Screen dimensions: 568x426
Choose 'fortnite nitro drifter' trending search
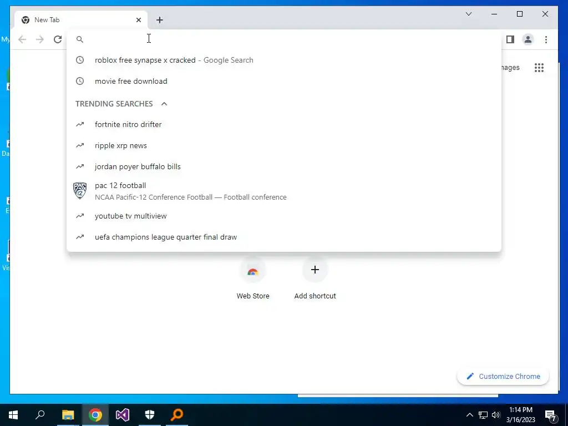[x=284, y=124]
